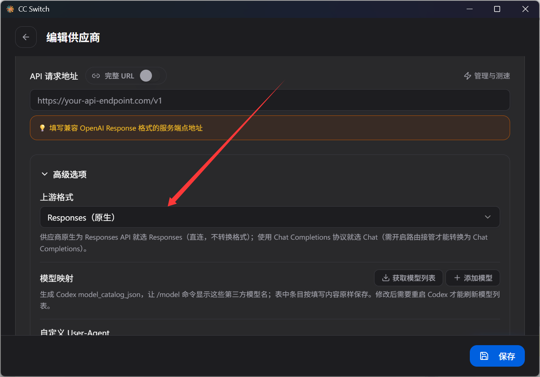Click the OpenAI Response format hint text
Screen dimensions: 540x377
click(126, 128)
